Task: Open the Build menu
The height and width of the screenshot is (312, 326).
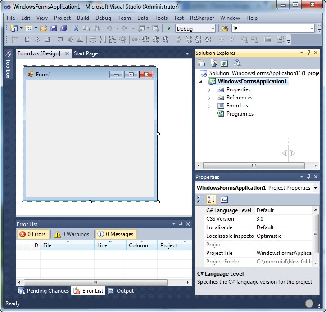Action: (x=83, y=18)
